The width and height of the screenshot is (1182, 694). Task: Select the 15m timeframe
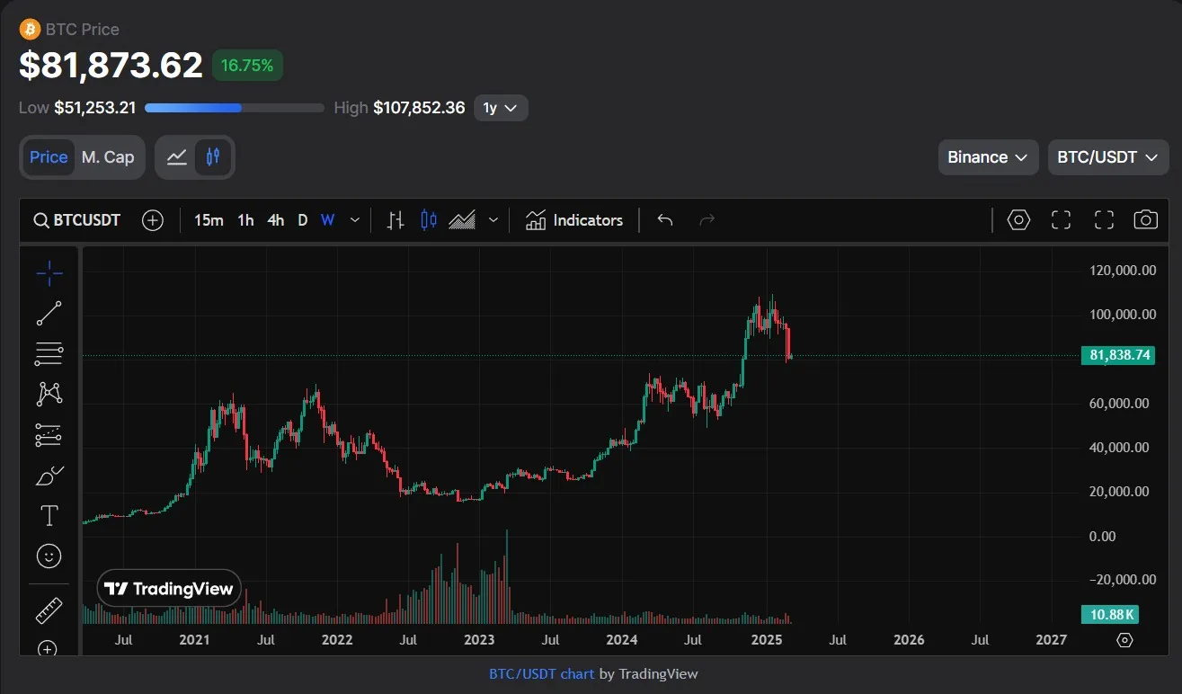(x=209, y=220)
